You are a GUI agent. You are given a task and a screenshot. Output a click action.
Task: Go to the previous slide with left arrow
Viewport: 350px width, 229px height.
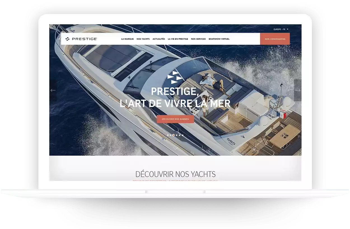pyautogui.click(x=53, y=90)
